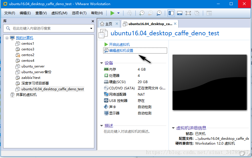252x158 pixels.
Task: Enter full screen mode icon
Action: click(188, 13)
